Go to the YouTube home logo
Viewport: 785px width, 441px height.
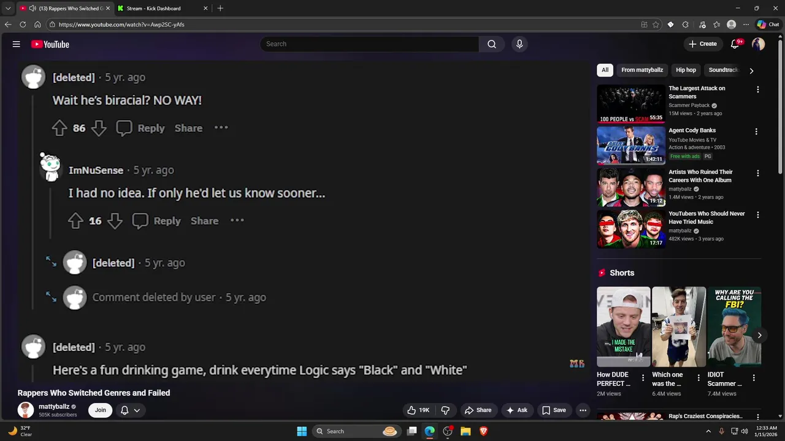click(x=50, y=44)
